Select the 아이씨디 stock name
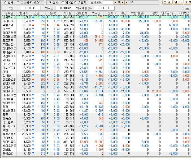191x158 pixels. (x=8, y=87)
